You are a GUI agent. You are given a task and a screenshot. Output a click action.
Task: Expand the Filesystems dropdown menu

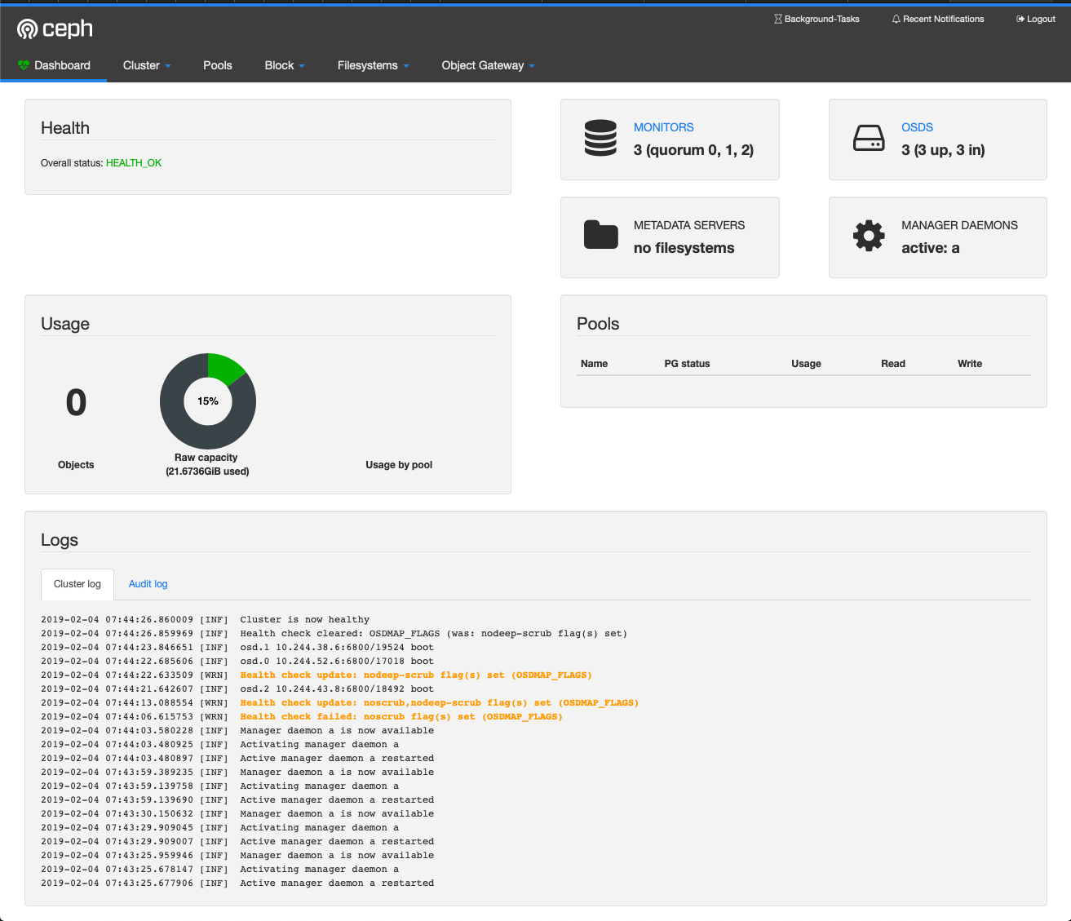coord(373,65)
